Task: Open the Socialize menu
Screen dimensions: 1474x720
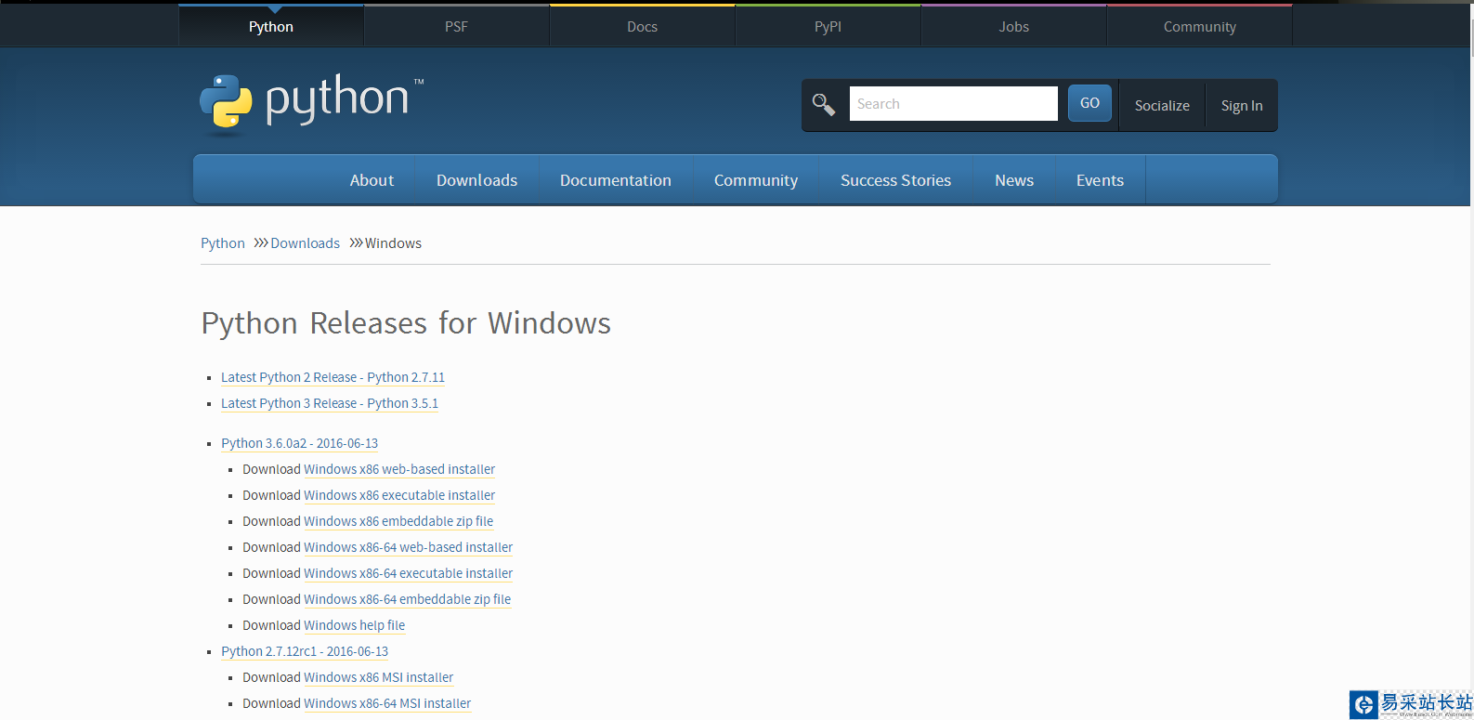Action: pyautogui.click(x=1162, y=106)
